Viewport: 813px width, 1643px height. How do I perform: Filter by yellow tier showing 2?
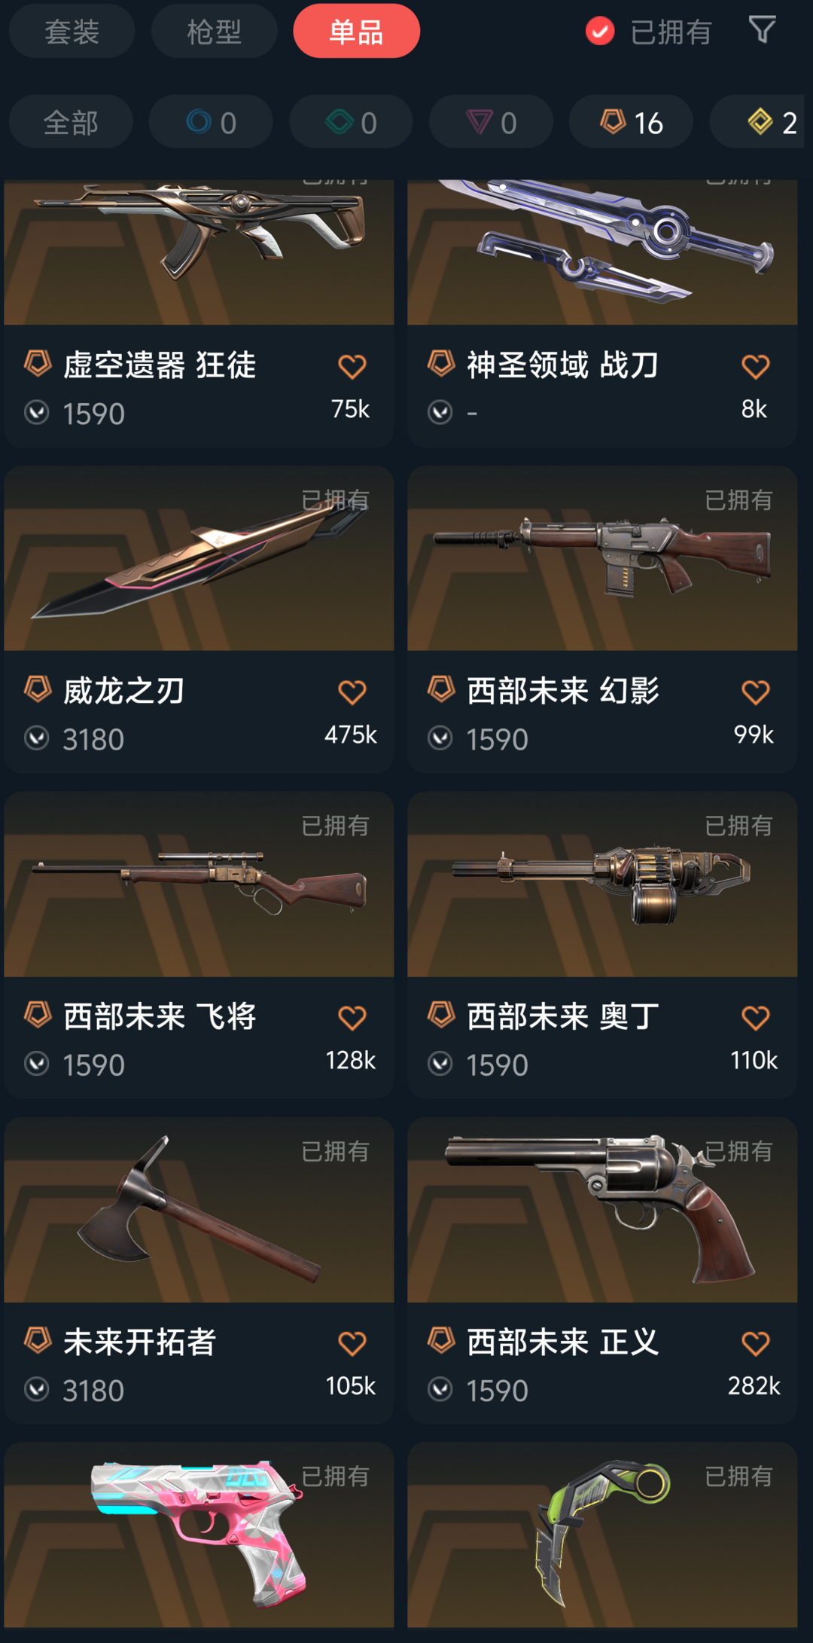pos(760,121)
